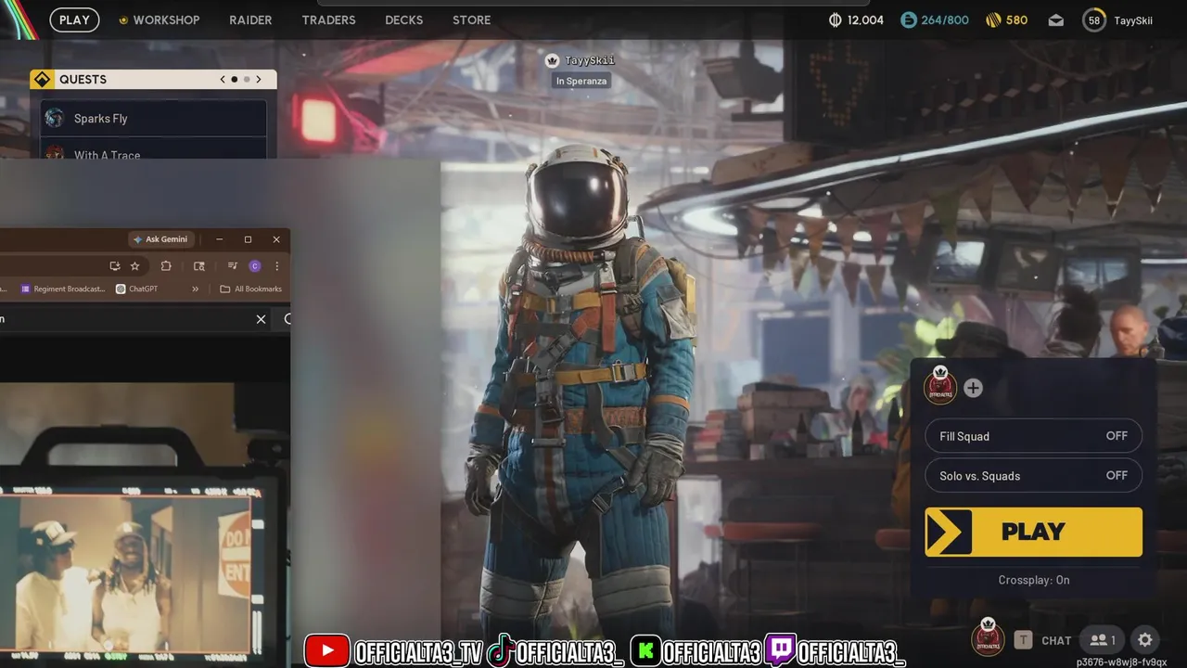This screenshot has height=668, width=1187.
Task: Click the install app icon in browser address bar
Action: [114, 265]
